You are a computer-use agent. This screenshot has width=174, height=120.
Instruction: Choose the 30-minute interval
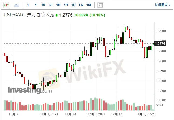[x=51, y=5]
